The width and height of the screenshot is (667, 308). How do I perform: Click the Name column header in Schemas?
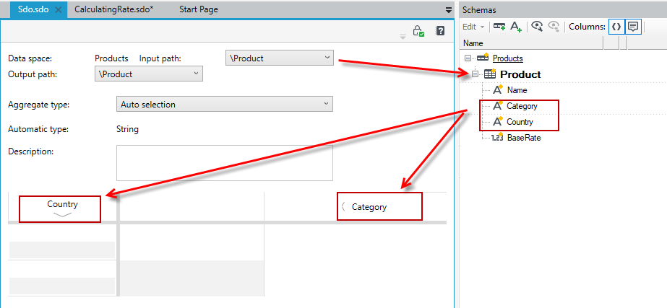tap(533, 43)
